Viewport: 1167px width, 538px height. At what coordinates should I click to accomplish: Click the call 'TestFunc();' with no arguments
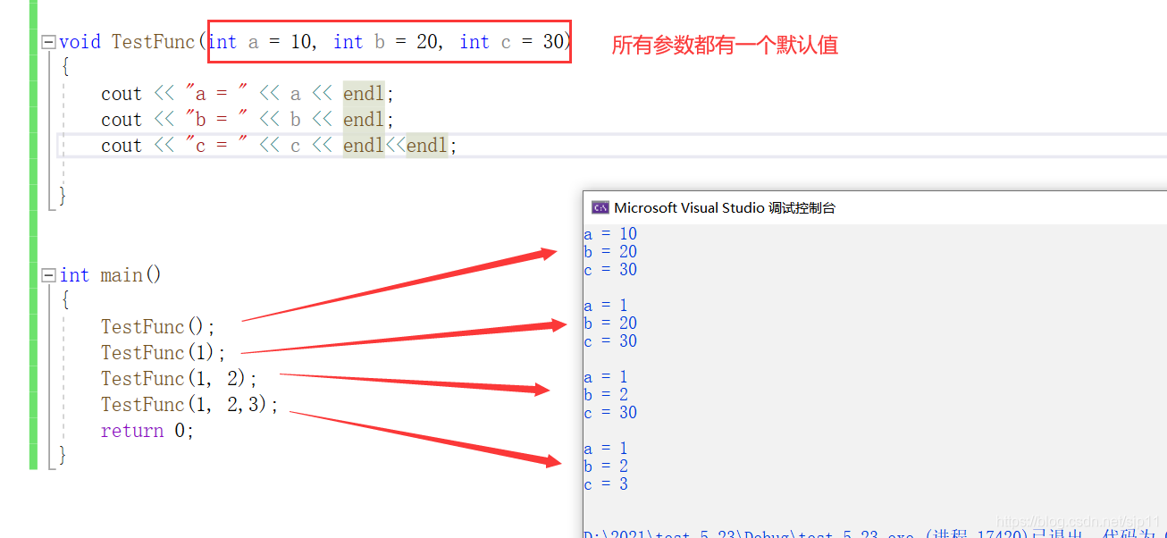coord(158,327)
